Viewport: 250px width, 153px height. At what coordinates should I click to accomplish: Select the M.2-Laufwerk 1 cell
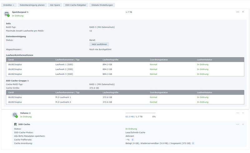pos(63,97)
